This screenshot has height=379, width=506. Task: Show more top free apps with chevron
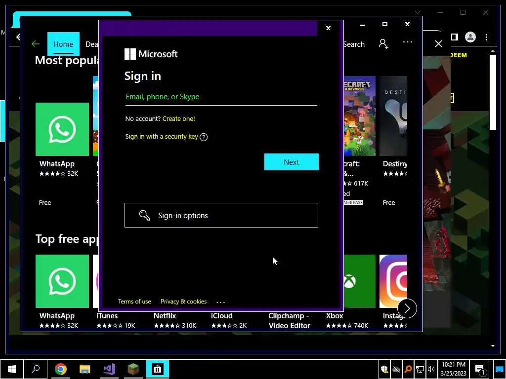point(407,308)
